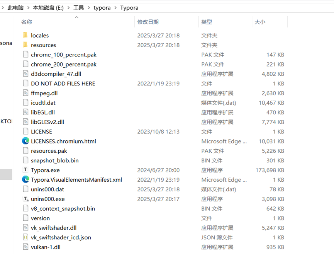The image size is (334, 254).
Task: Click the unins000.dat file icon
Action: point(25,189)
